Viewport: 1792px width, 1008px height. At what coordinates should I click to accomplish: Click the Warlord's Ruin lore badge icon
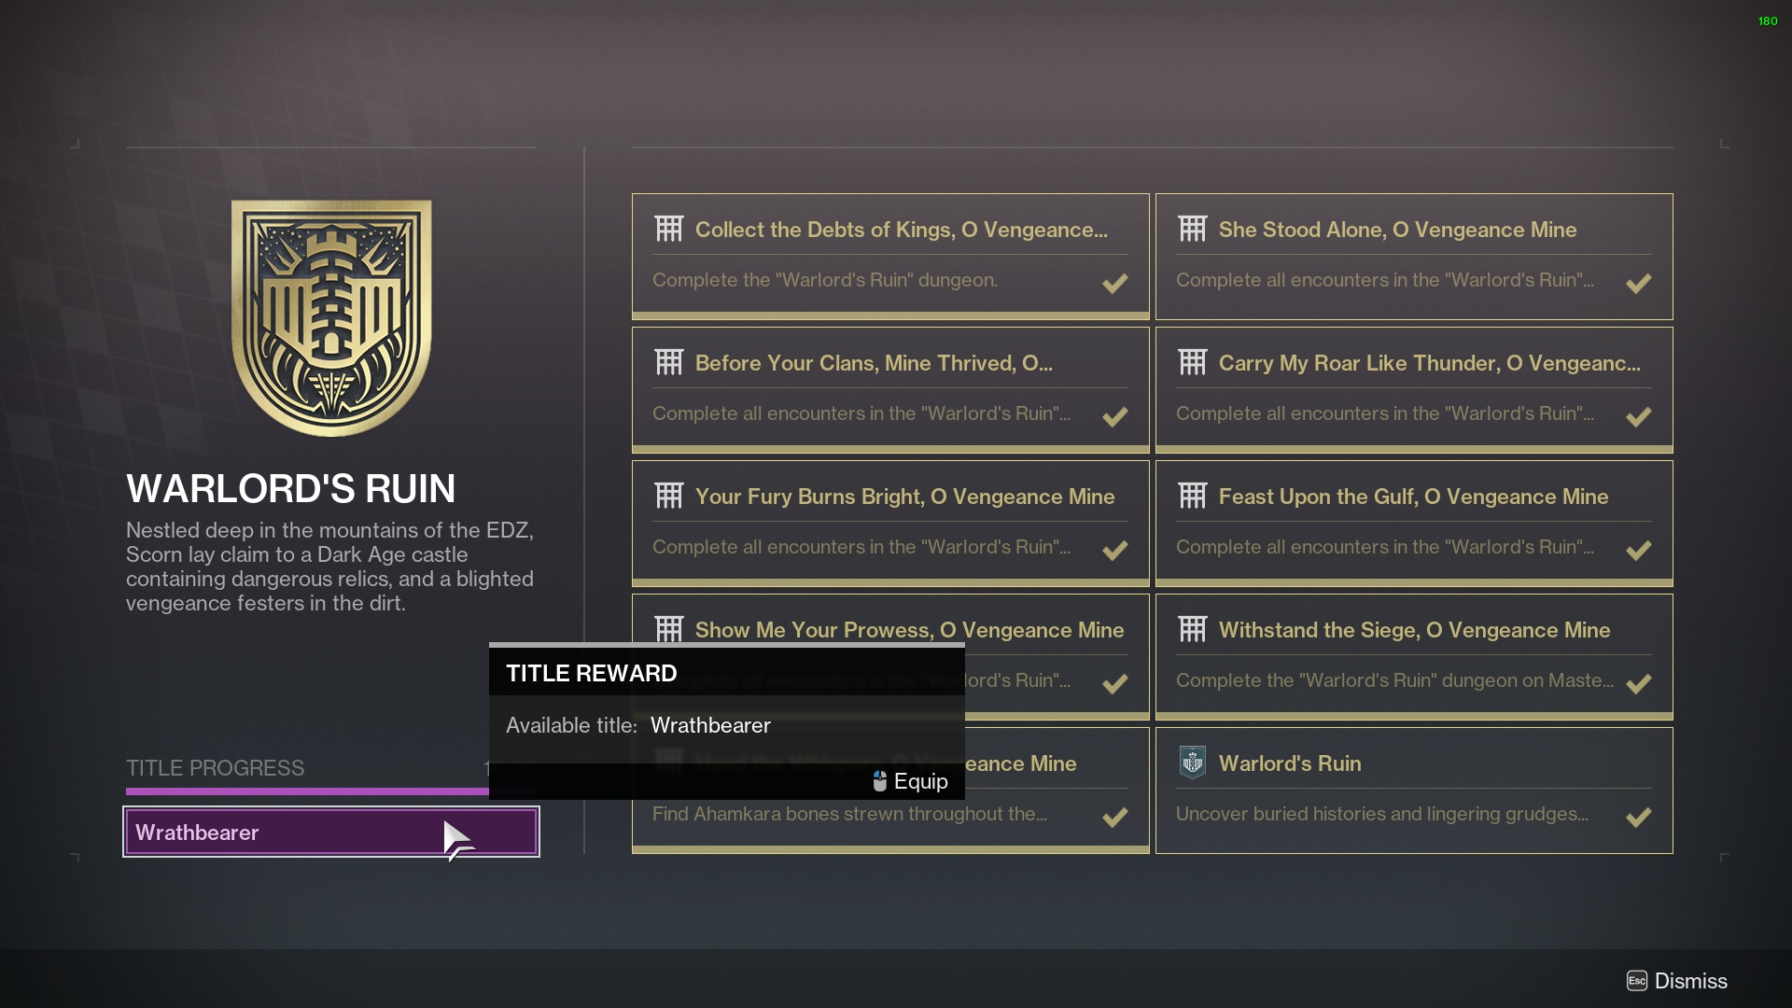pos(1193,763)
